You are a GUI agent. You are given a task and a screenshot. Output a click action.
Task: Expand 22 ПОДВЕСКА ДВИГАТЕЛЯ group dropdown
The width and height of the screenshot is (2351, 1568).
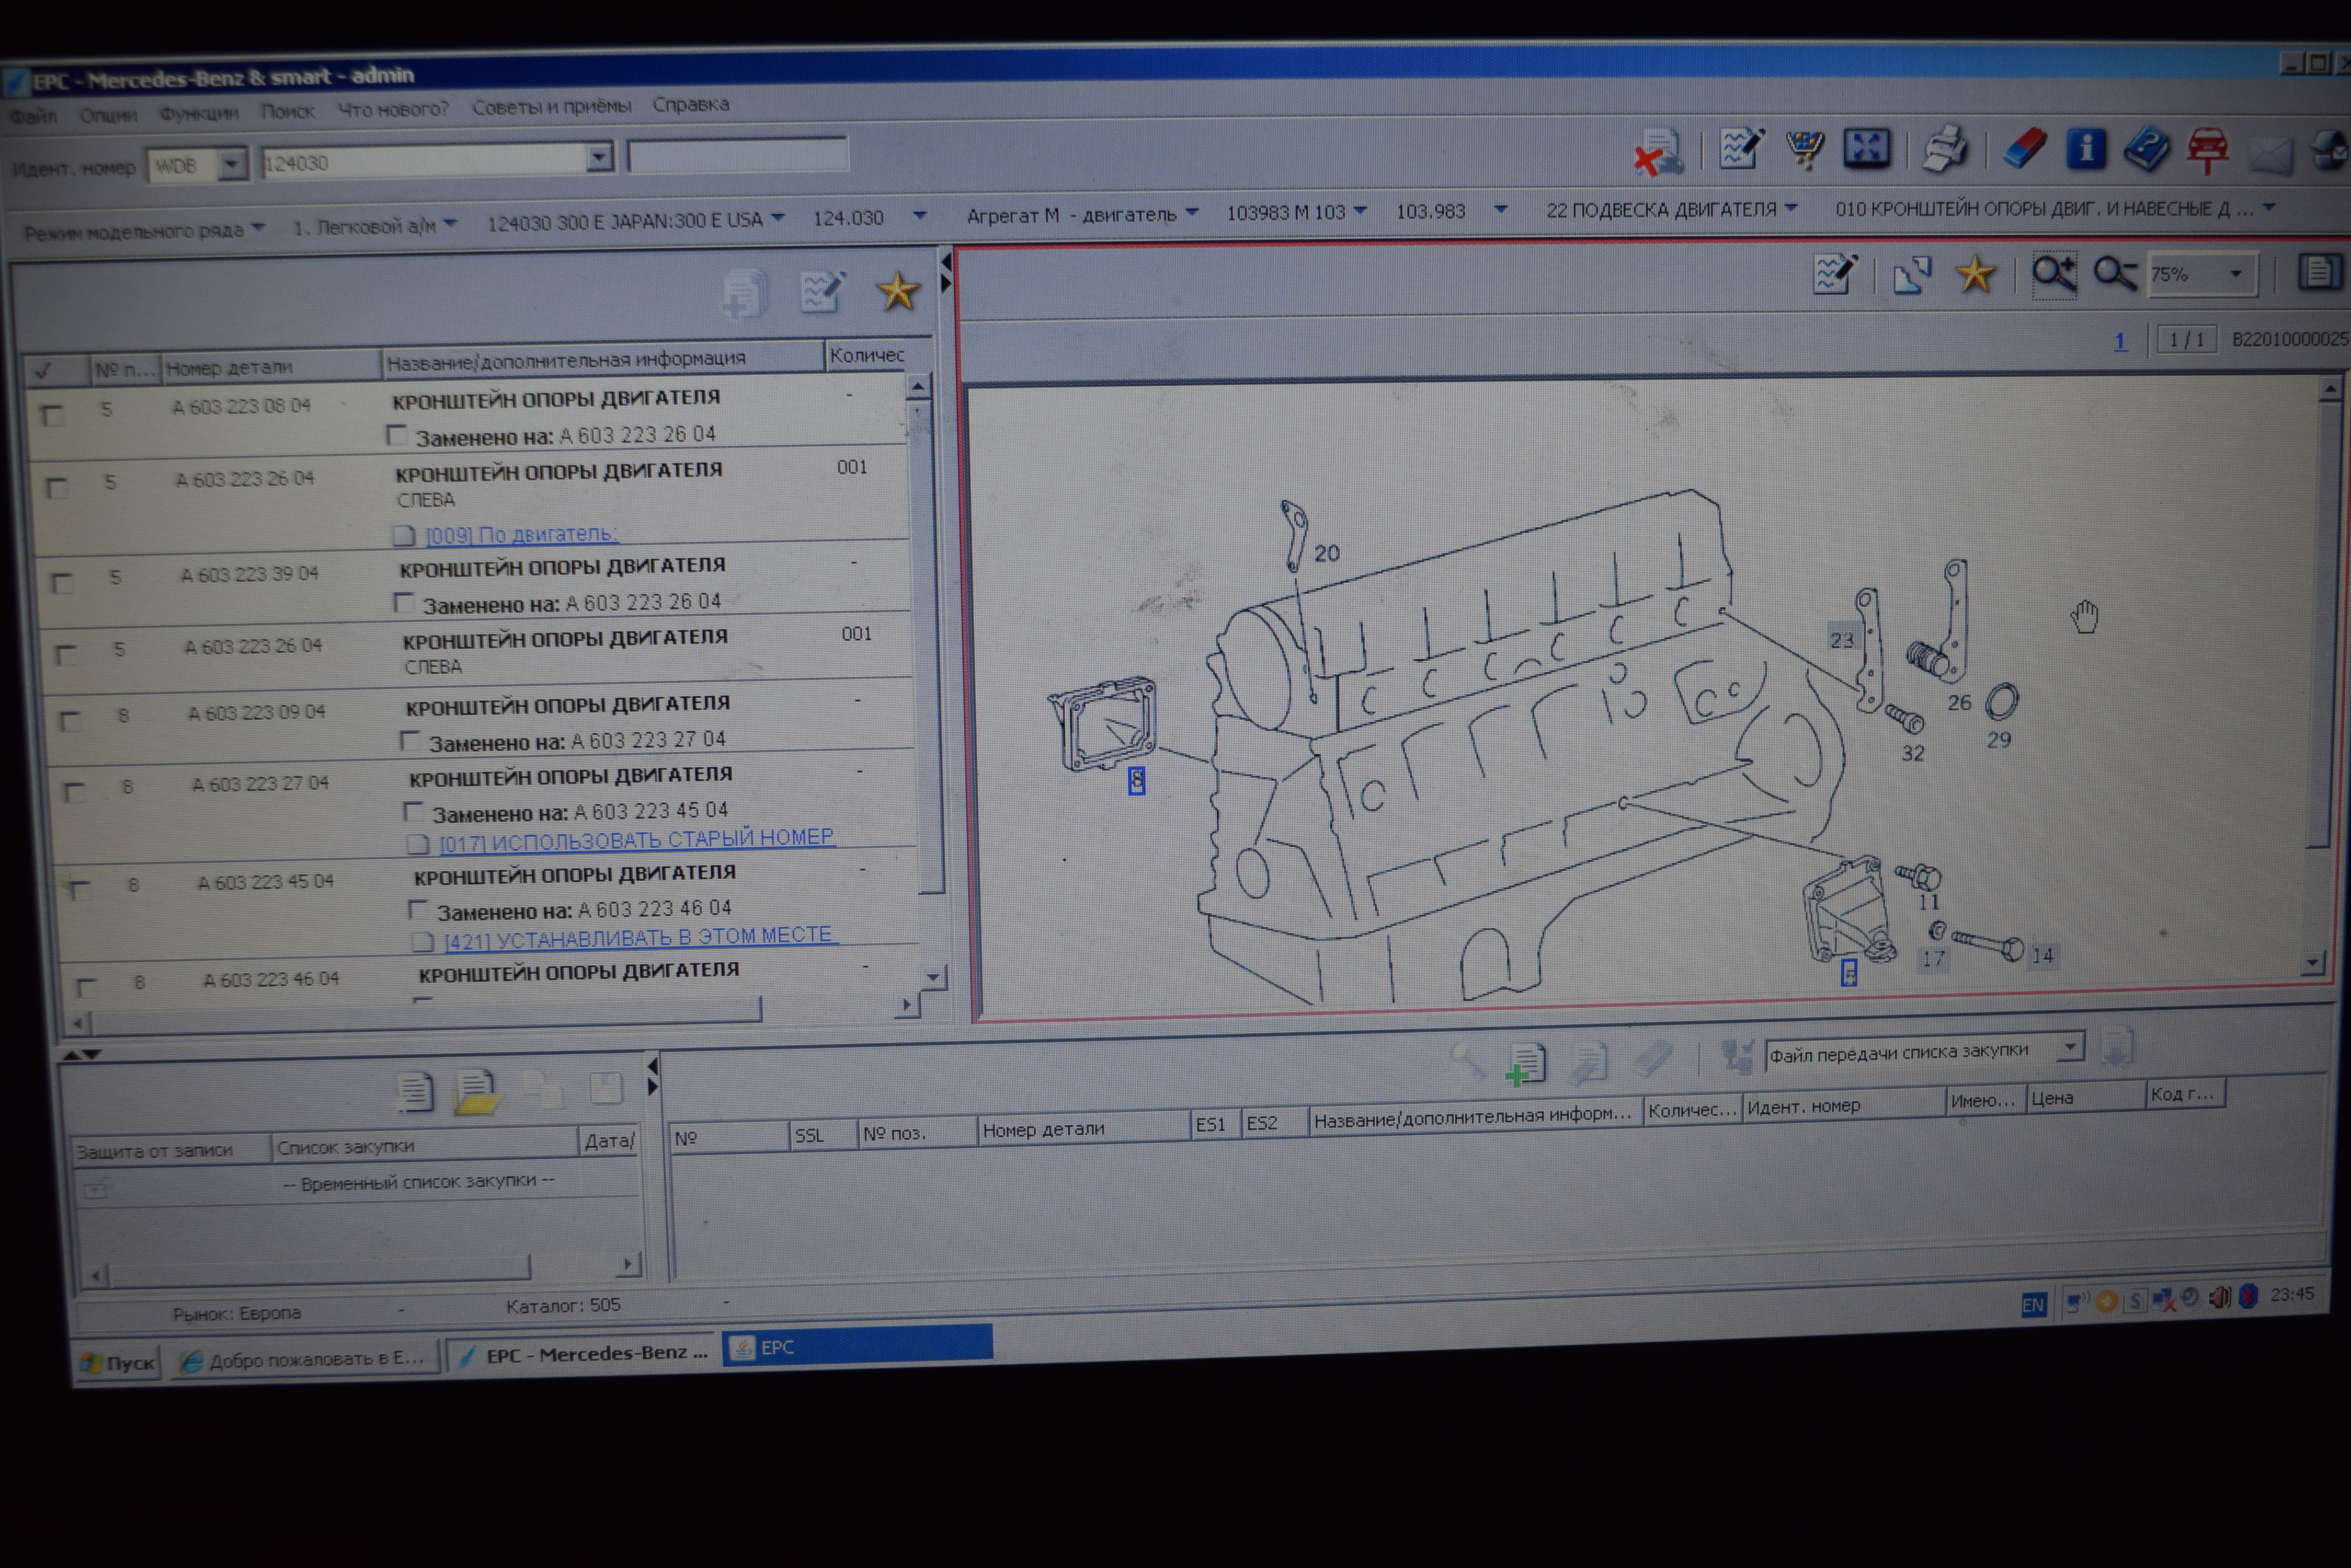1791,208
